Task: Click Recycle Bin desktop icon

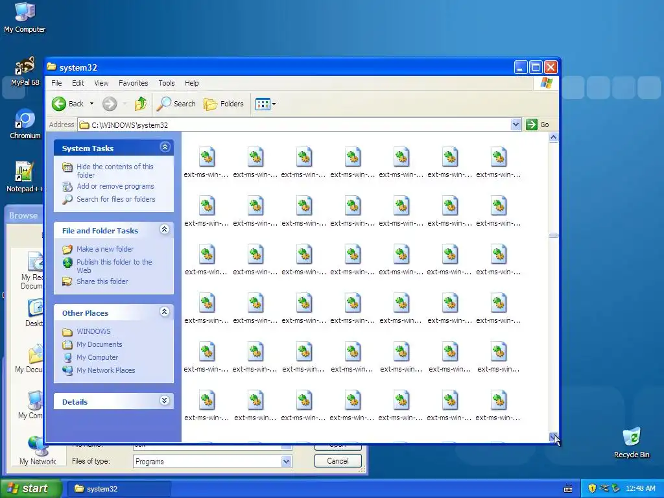Action: pyautogui.click(x=632, y=443)
